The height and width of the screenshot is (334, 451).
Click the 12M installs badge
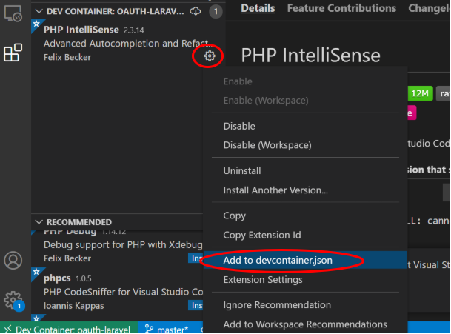coord(420,93)
